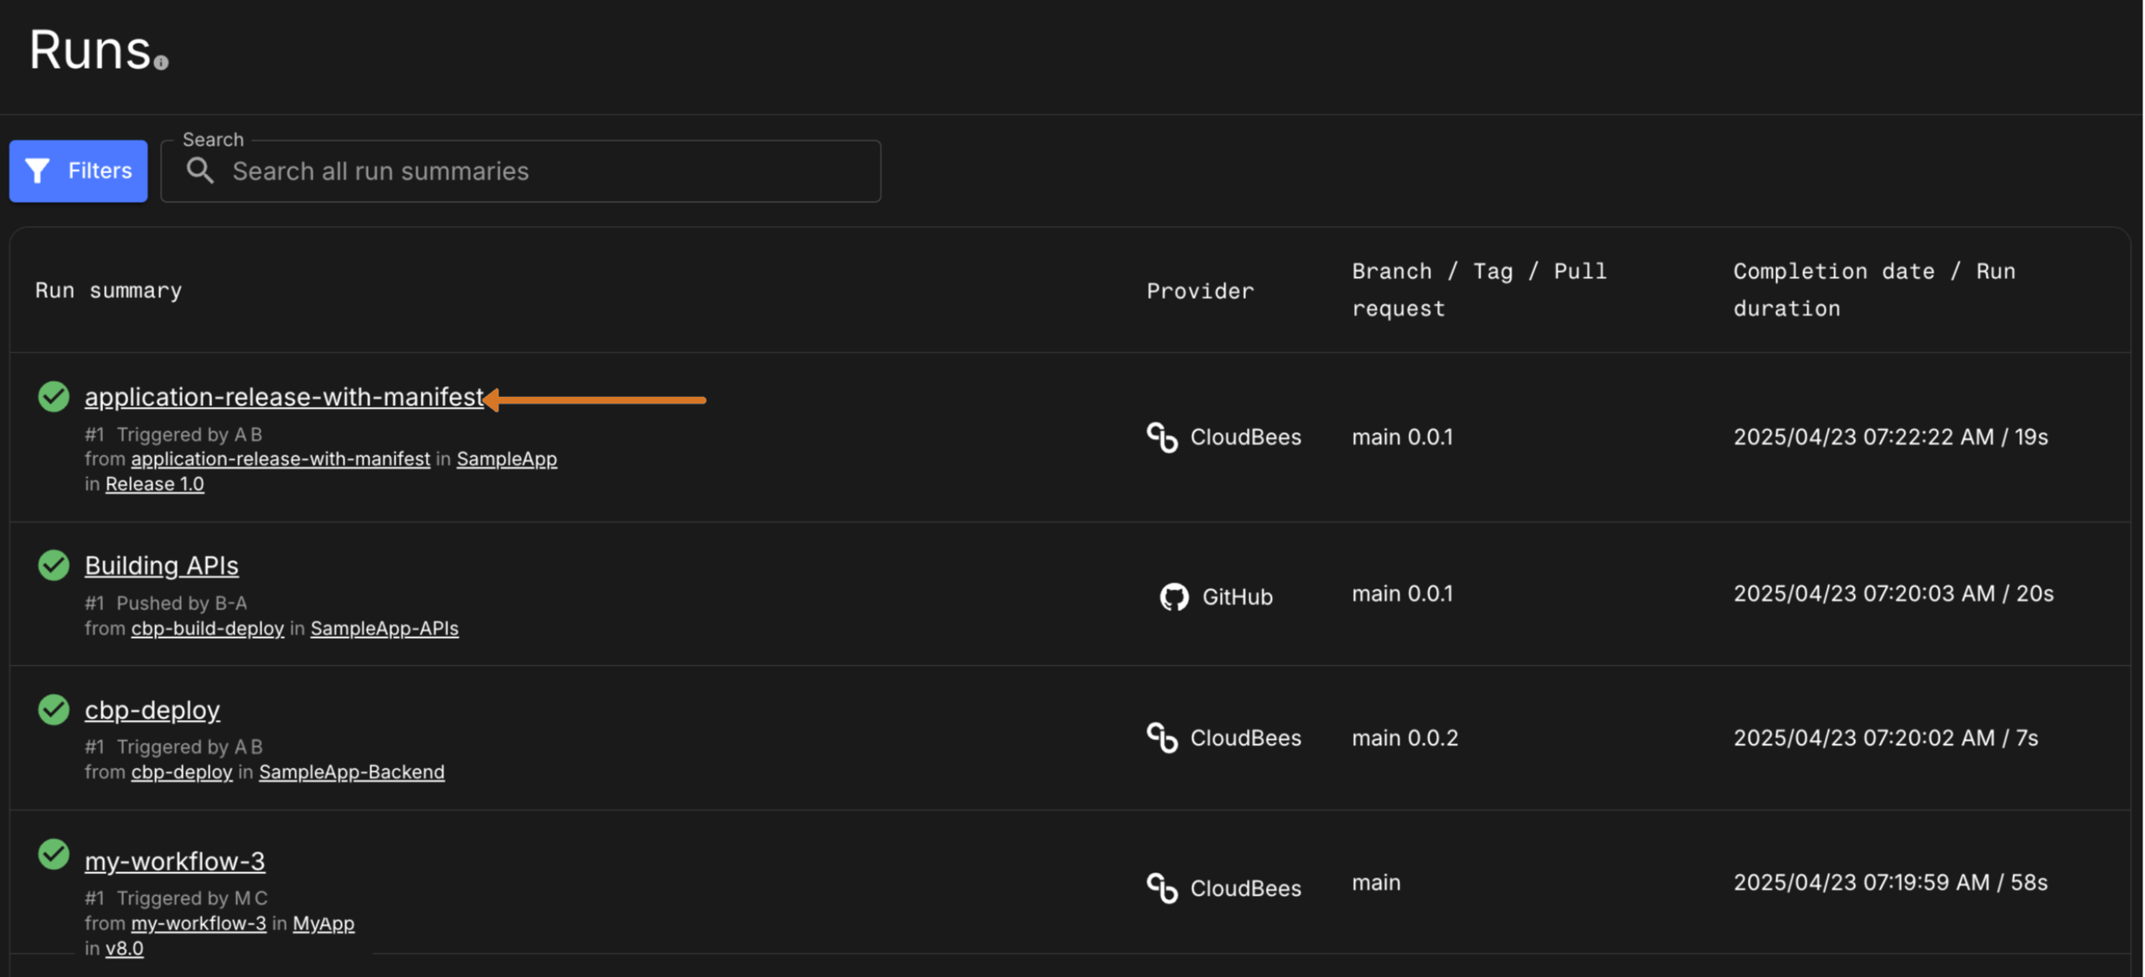Click CloudBees provider icon in my-workflow-3 row

pyautogui.click(x=1162, y=888)
